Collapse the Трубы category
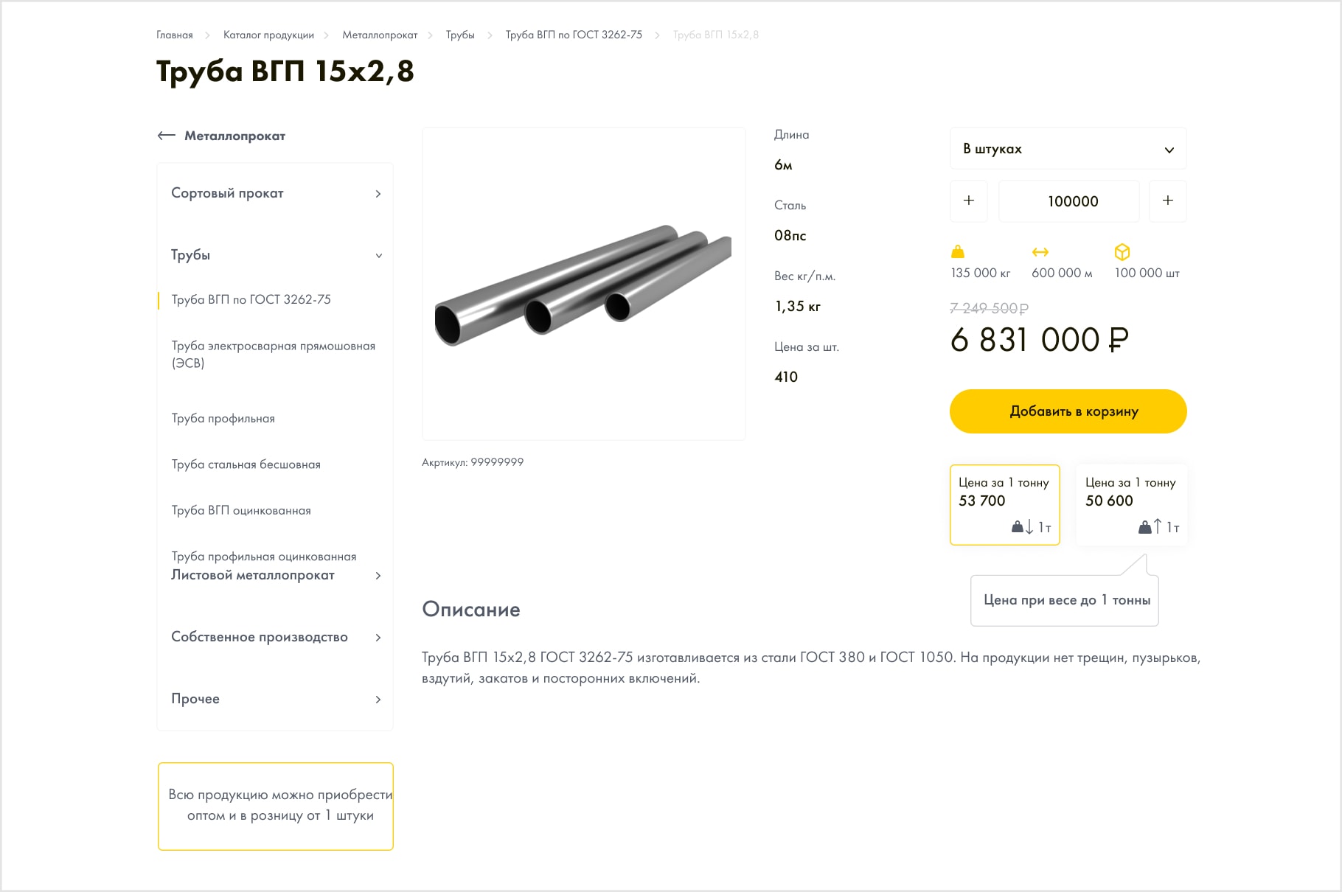This screenshot has height=892, width=1342. pos(275,255)
